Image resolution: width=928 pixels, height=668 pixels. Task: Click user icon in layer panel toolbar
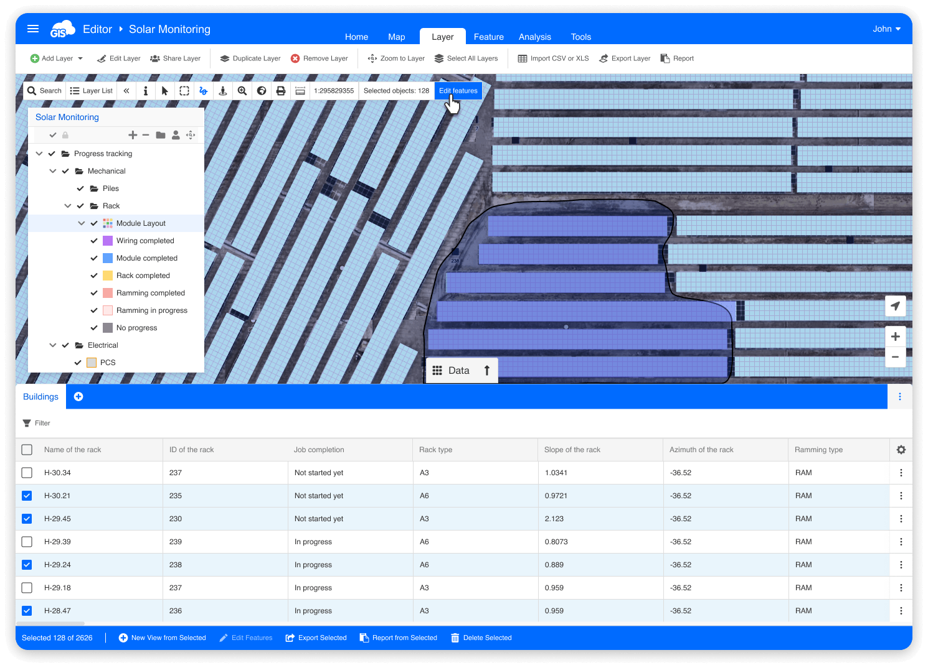176,135
